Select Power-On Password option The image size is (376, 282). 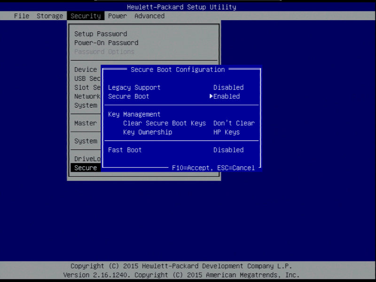106,42
